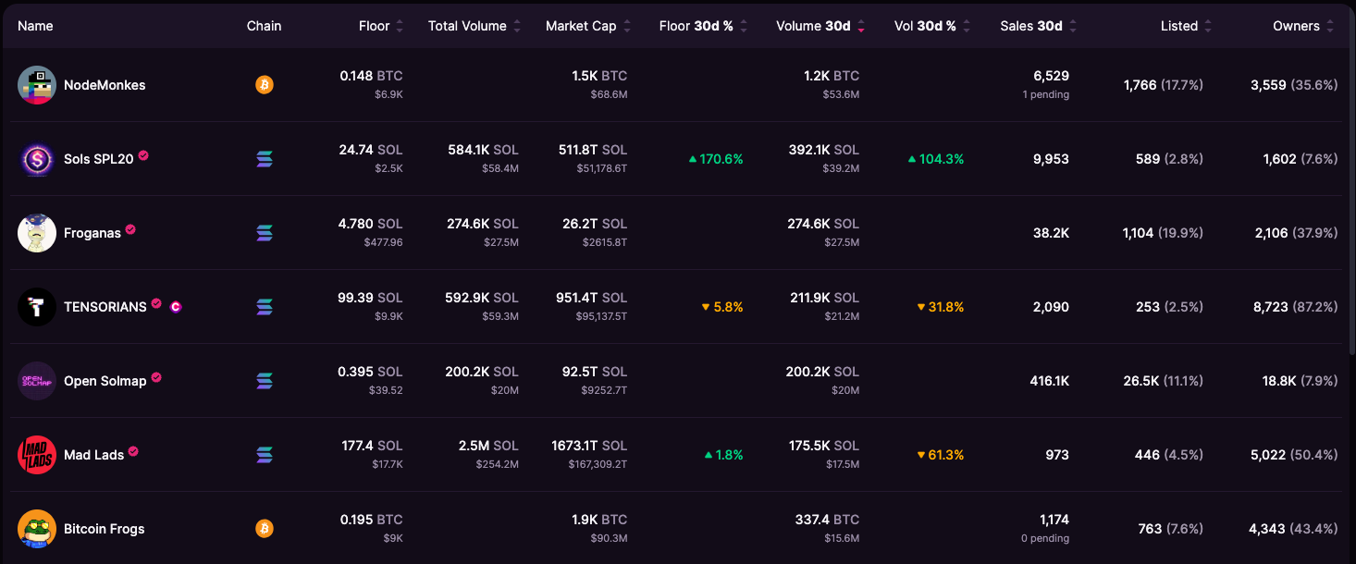Click the Solana chain icon for Open Solmap
Image resolution: width=1356 pixels, height=564 pixels.
(x=265, y=381)
